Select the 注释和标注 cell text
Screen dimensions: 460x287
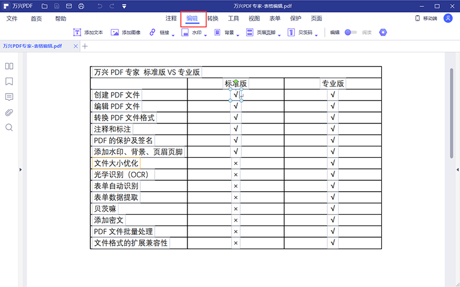coord(112,129)
